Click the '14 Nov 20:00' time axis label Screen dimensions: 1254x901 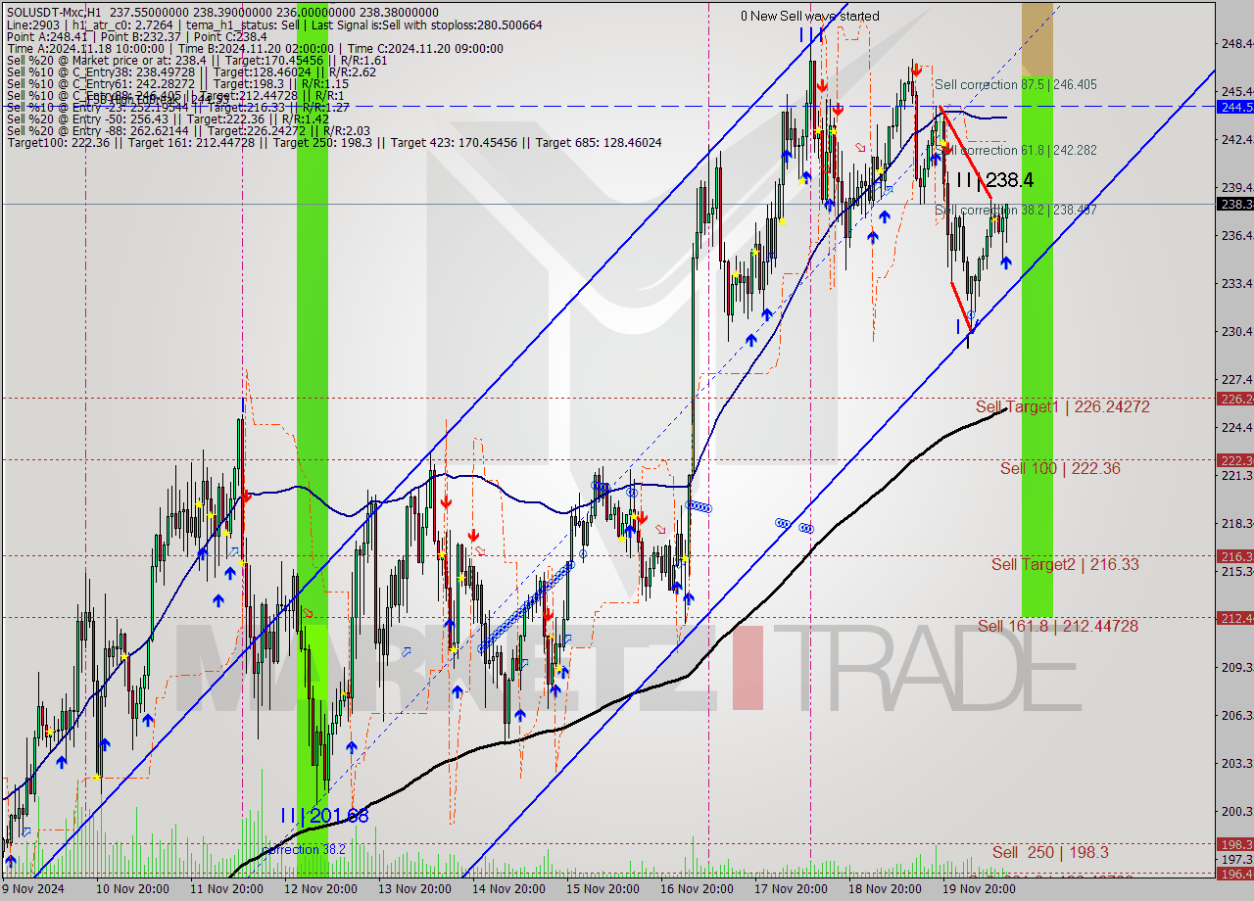(508, 889)
